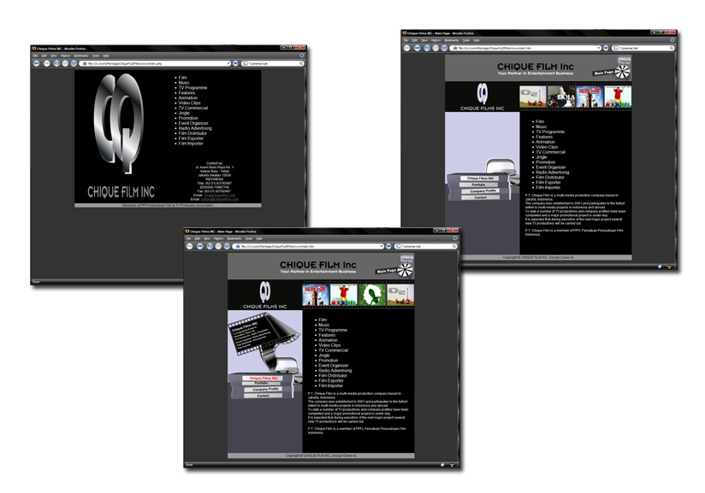Open search engine picker in upper main.htm window
This screenshot has height=493, width=705.
click(x=616, y=48)
